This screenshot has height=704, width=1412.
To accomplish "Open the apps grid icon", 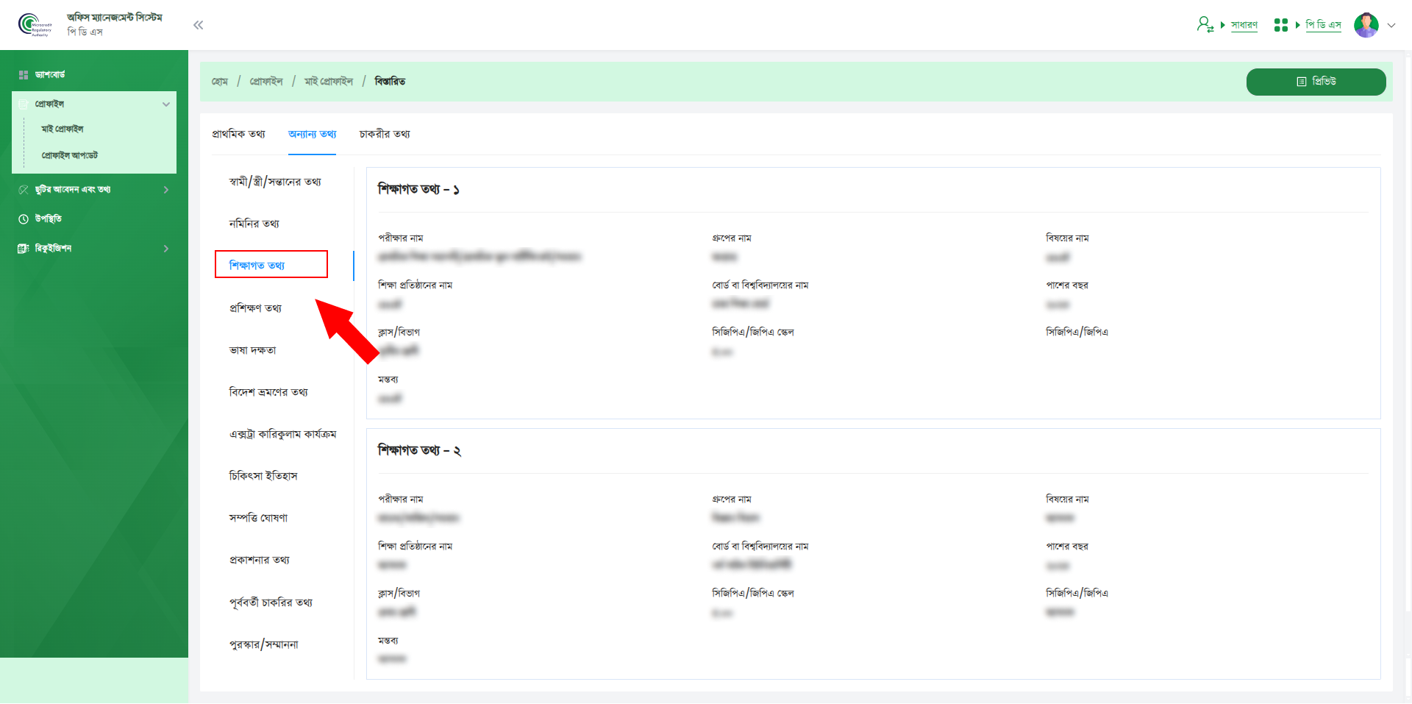I will [1280, 25].
